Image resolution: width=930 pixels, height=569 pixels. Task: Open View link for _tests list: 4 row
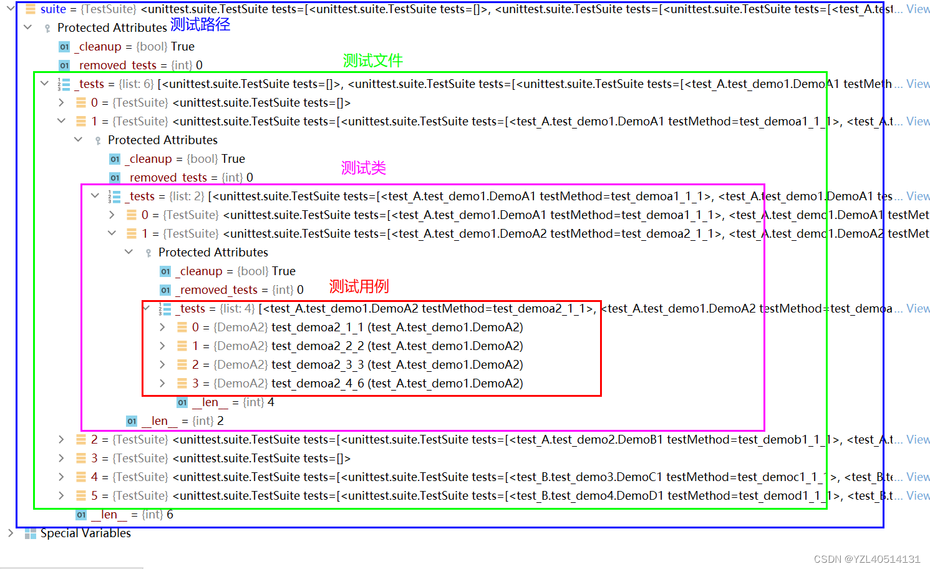(918, 308)
